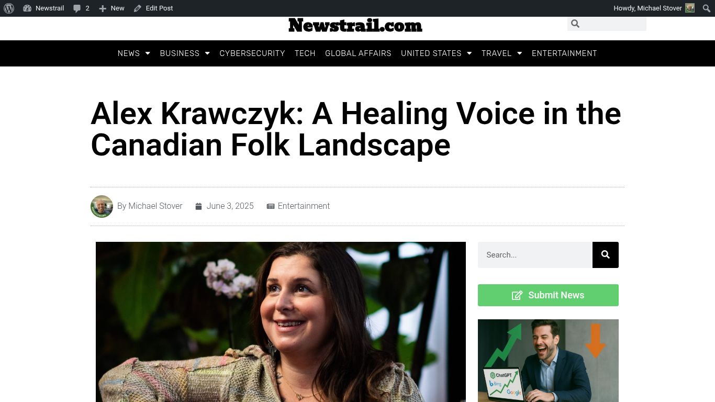Click the WordPress logo in admin bar
Screen dimensions: 715x402
click(x=9, y=8)
